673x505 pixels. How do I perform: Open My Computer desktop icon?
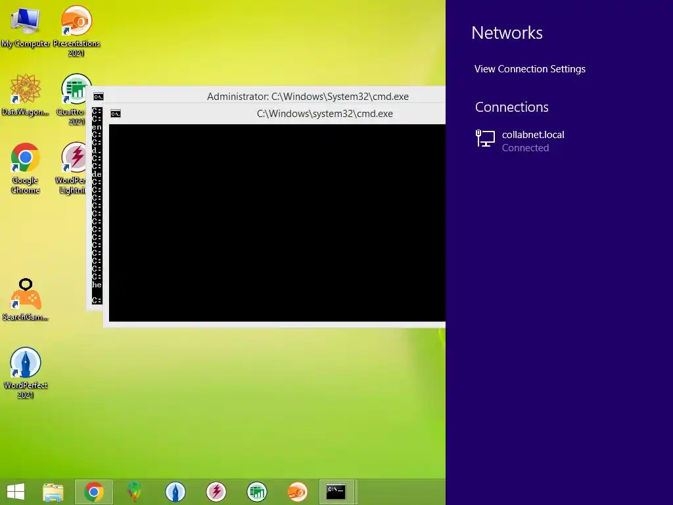(x=25, y=26)
